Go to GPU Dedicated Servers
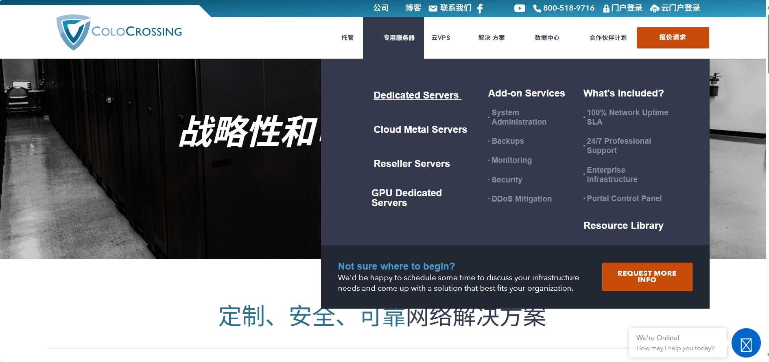The height and width of the screenshot is (362, 769). (406, 198)
